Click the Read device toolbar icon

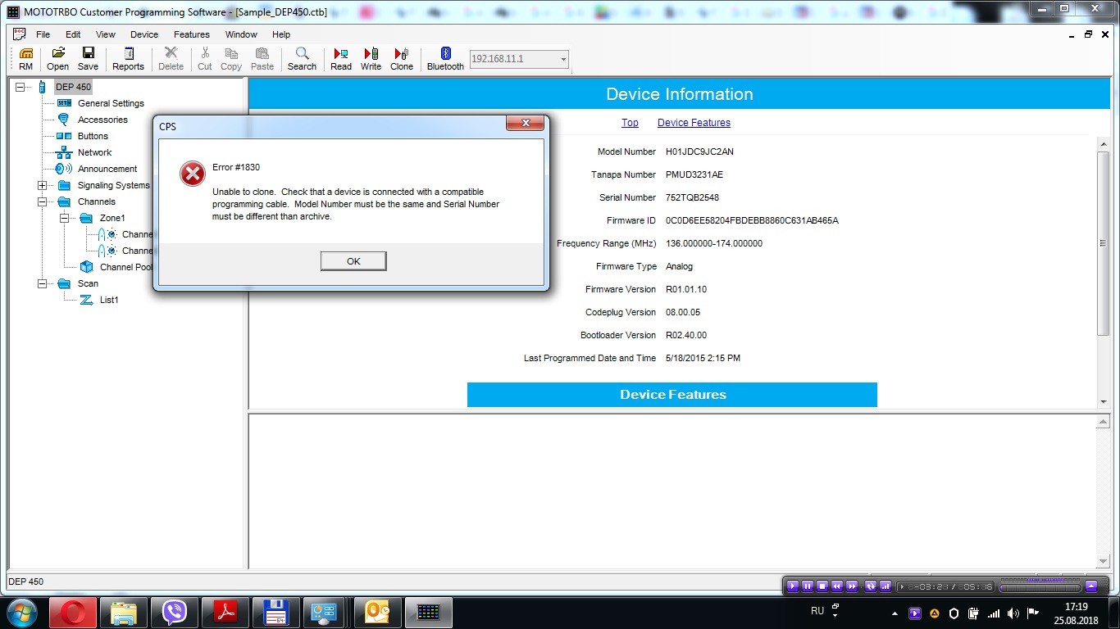point(341,59)
